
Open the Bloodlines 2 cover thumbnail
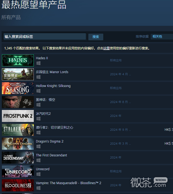click(x=18, y=185)
